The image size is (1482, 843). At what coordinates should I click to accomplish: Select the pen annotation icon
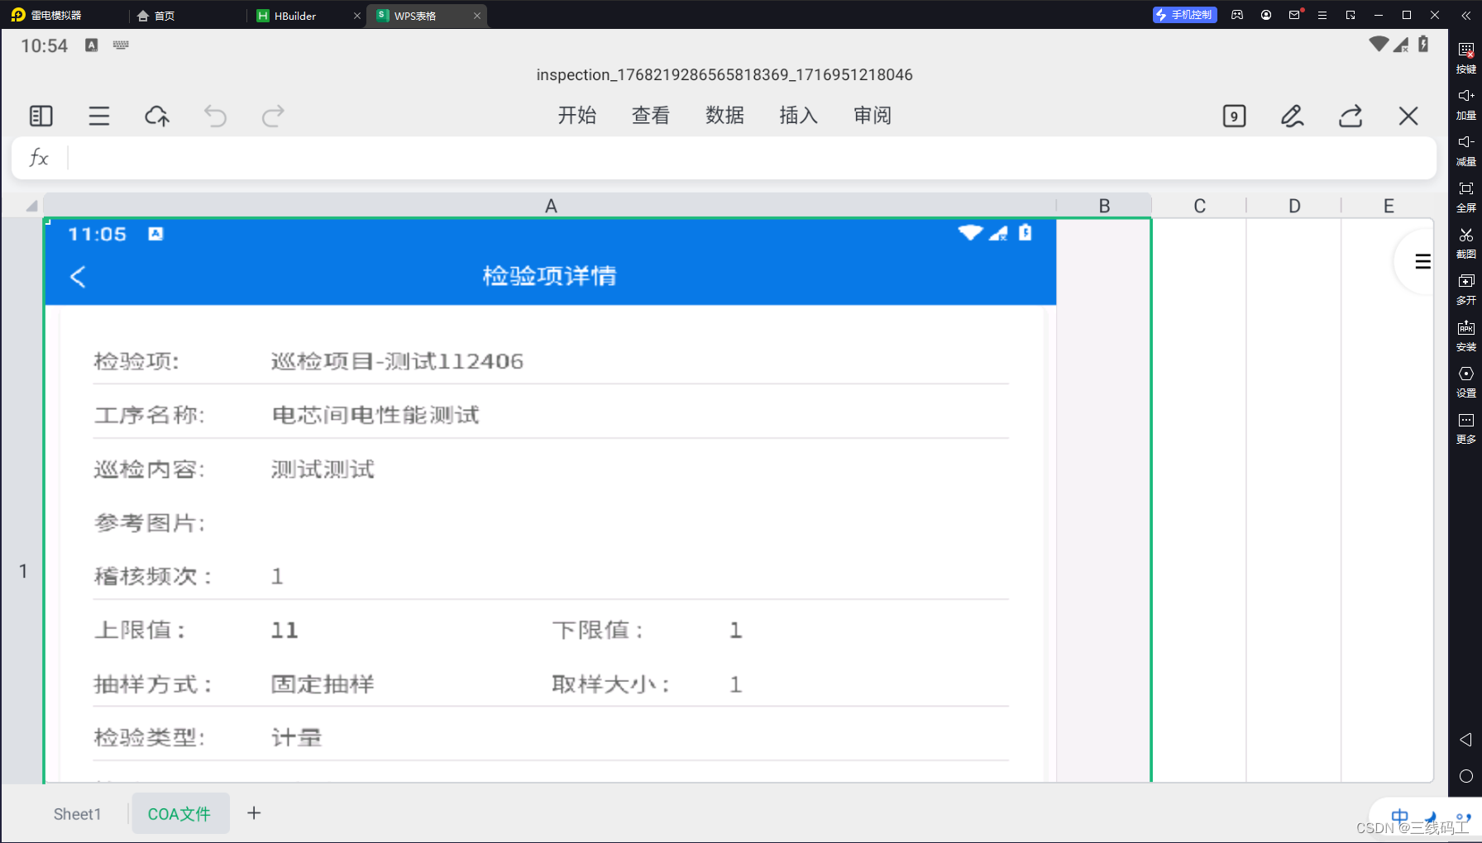click(1292, 116)
